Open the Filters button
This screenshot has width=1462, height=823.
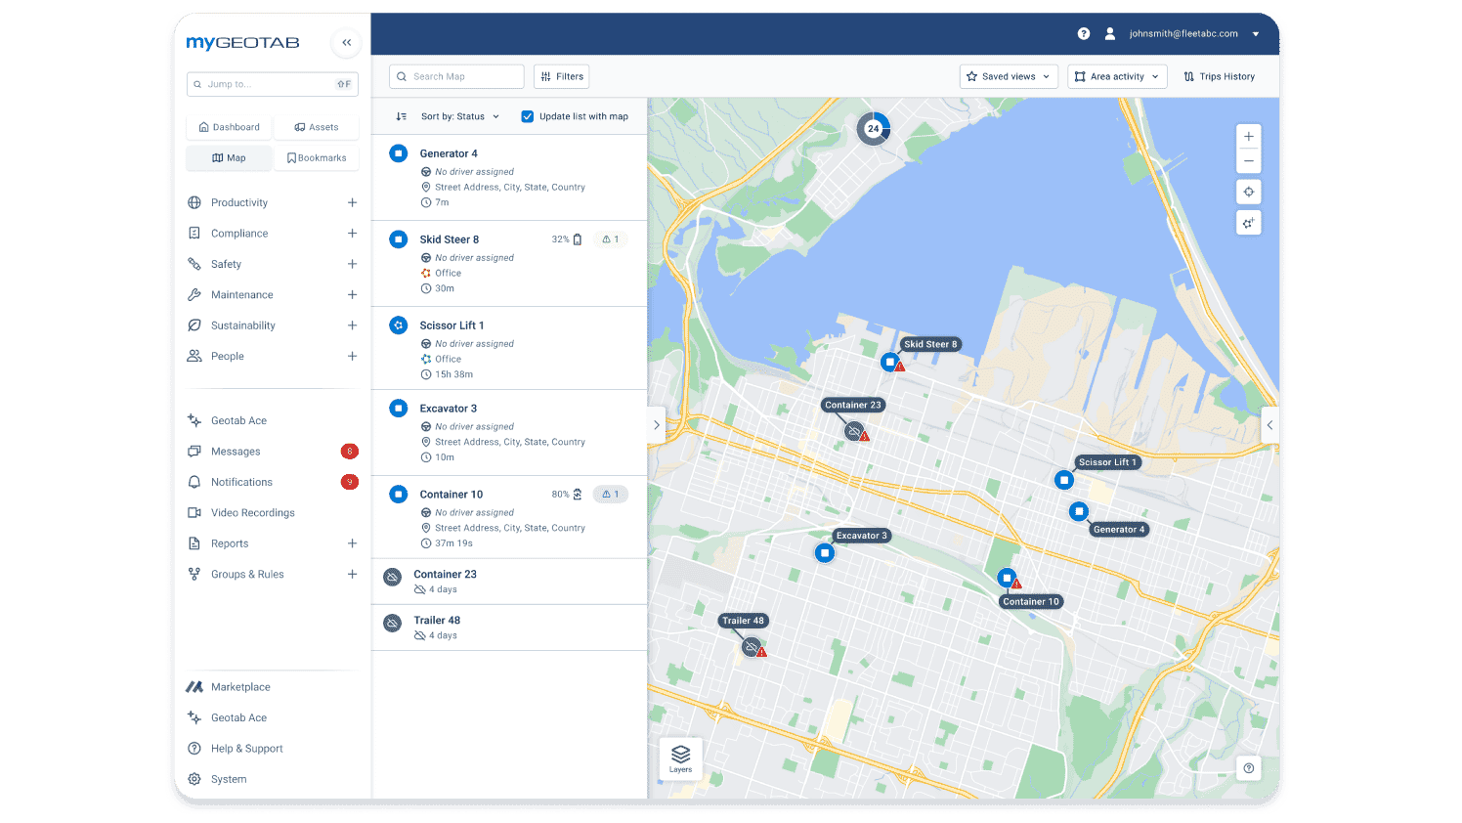point(561,76)
